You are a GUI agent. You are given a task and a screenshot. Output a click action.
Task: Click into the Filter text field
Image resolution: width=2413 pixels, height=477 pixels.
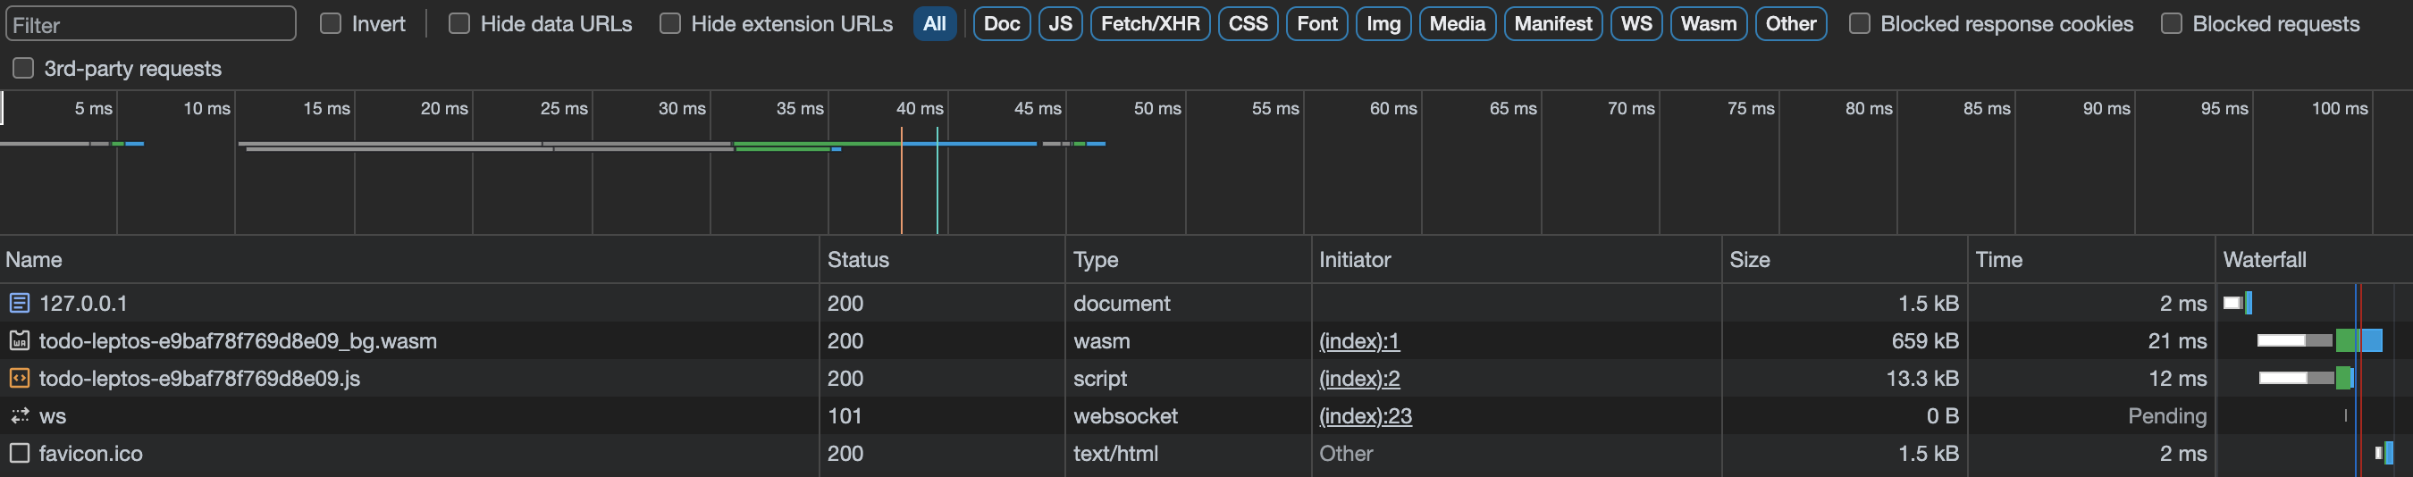click(x=150, y=24)
